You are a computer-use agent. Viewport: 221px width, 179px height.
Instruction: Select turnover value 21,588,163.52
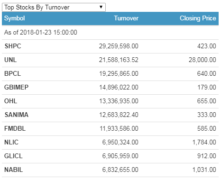click(119, 60)
